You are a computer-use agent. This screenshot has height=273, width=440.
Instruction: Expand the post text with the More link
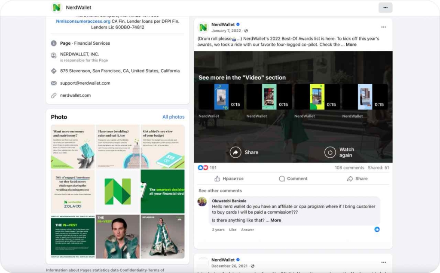(x=351, y=44)
